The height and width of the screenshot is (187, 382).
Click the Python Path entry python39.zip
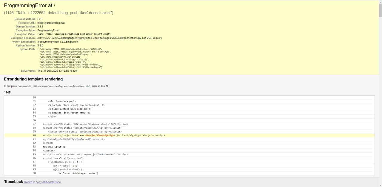click(64, 59)
